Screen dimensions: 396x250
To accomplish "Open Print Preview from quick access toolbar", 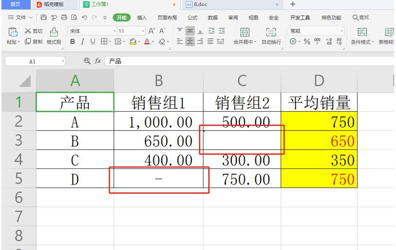I will point(74,17).
